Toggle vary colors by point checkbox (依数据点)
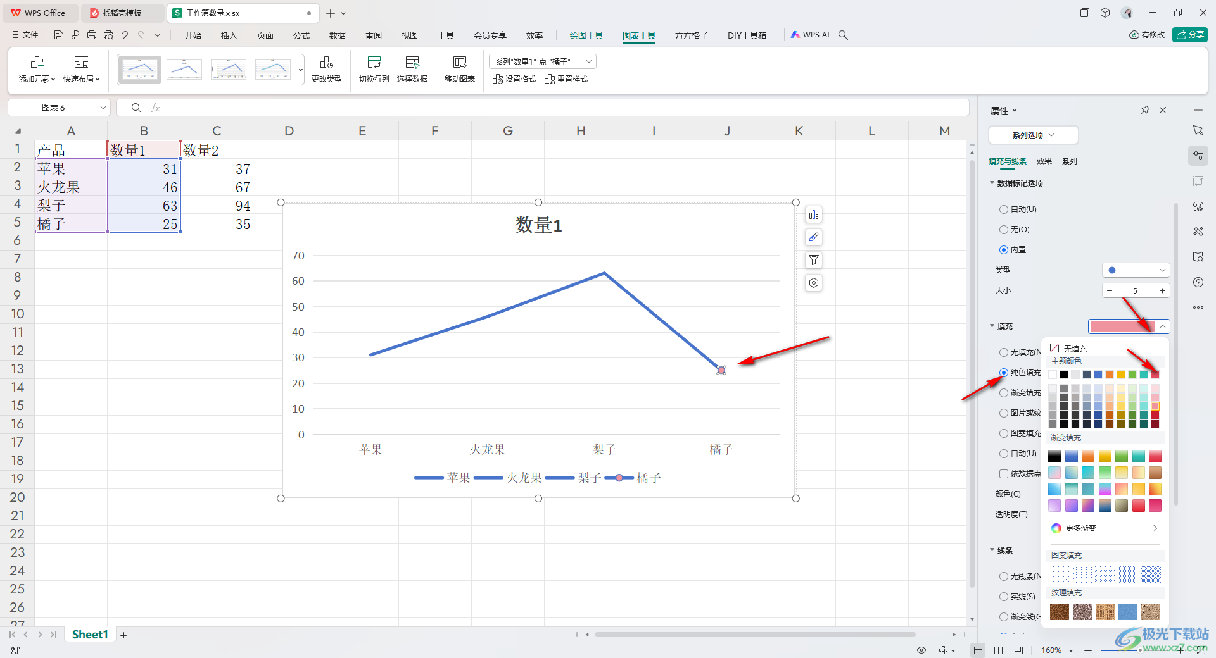 (x=1004, y=474)
